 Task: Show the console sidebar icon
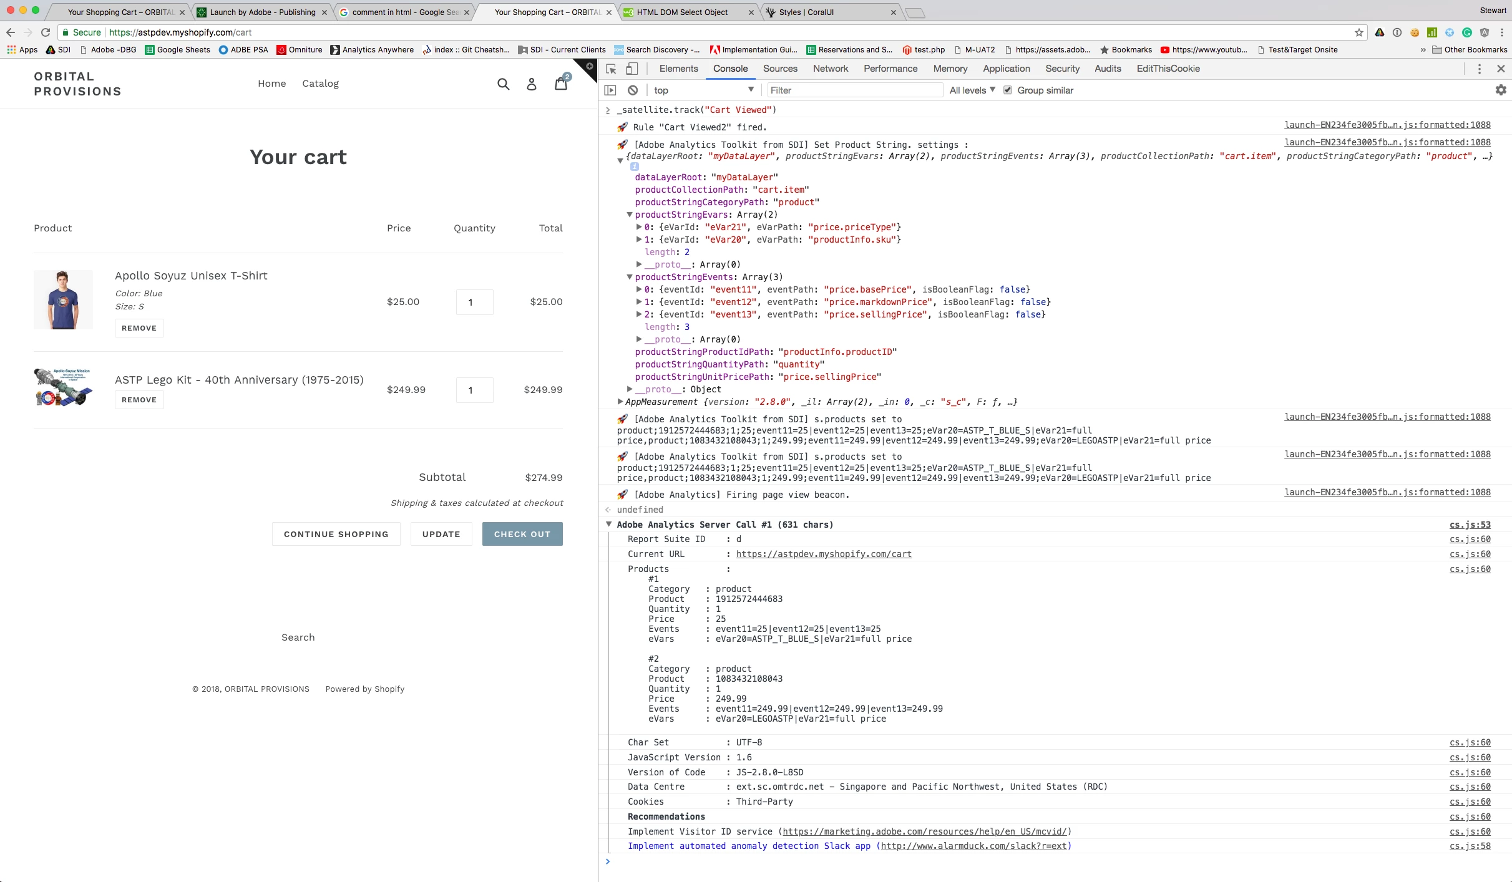pos(610,90)
